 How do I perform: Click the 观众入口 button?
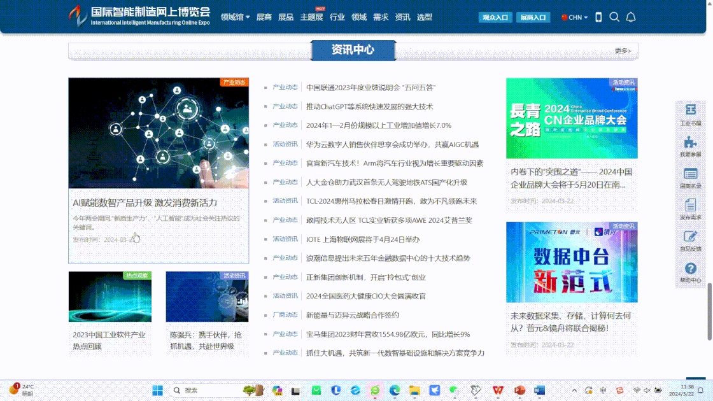coord(495,17)
